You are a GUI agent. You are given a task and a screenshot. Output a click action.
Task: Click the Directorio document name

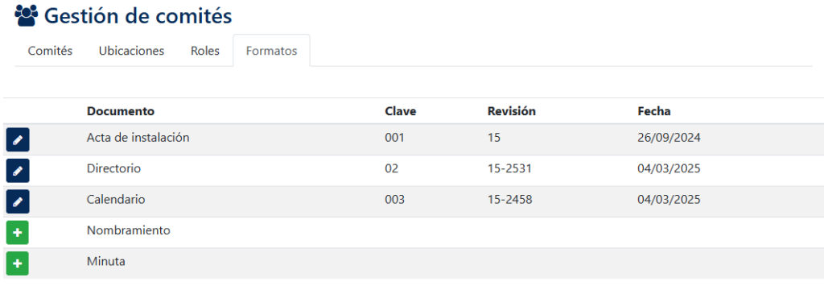113,169
